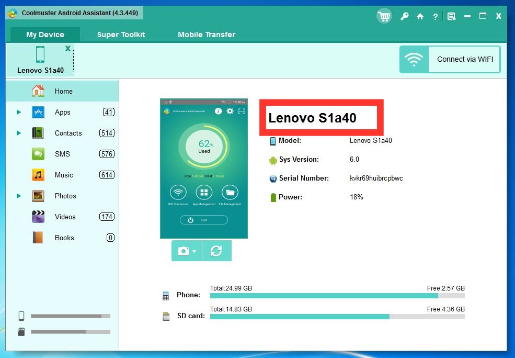Go to the home page icon in title bar
The height and width of the screenshot is (358, 515).
click(420, 16)
